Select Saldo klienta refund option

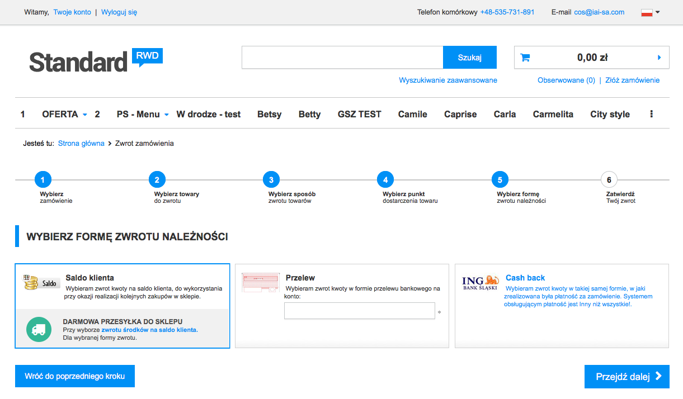90,278
